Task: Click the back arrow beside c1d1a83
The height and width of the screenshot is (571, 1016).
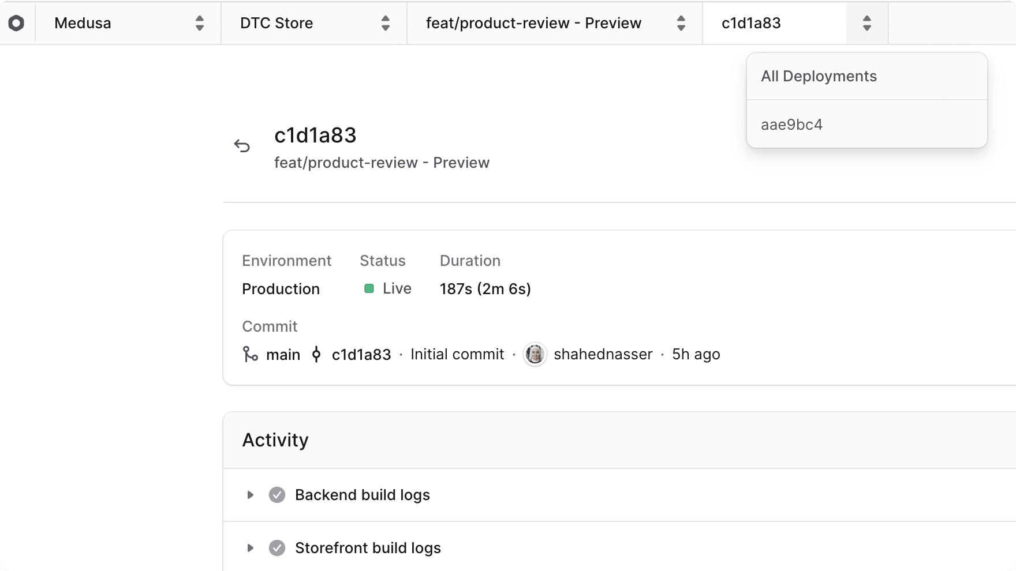Action: pos(242,146)
